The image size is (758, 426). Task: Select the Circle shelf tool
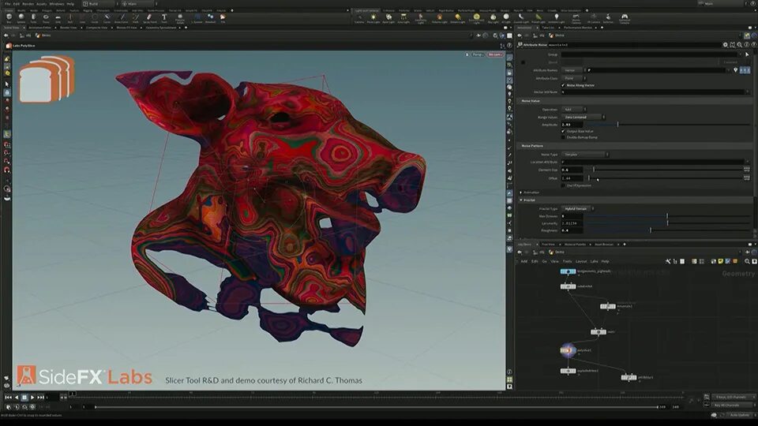coord(95,18)
